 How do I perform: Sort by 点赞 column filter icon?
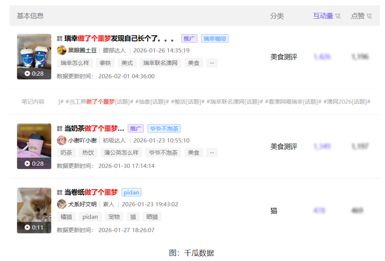click(x=369, y=16)
